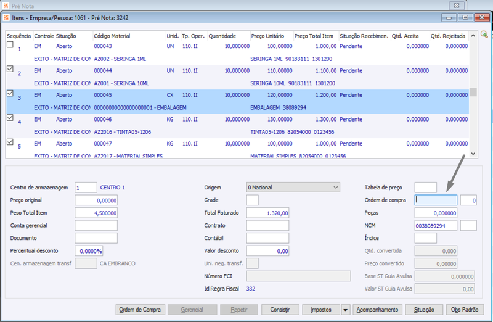
Task: Click the Preço Unitário column header
Action: [x=267, y=36]
